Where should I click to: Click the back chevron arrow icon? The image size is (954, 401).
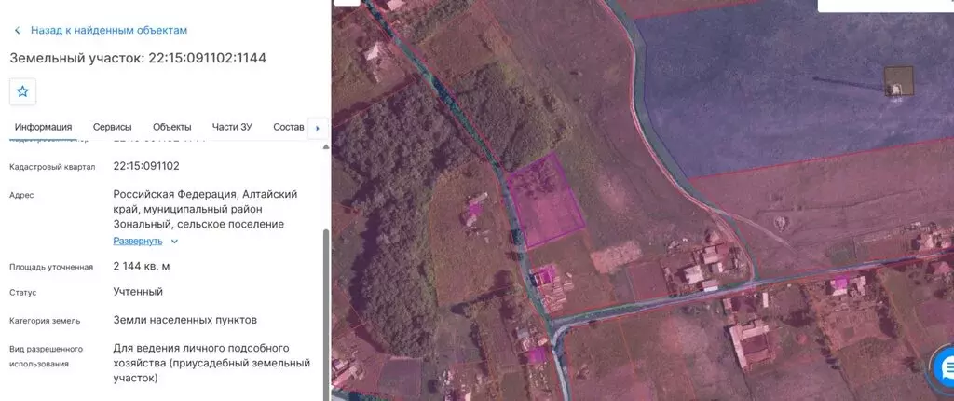(18, 31)
